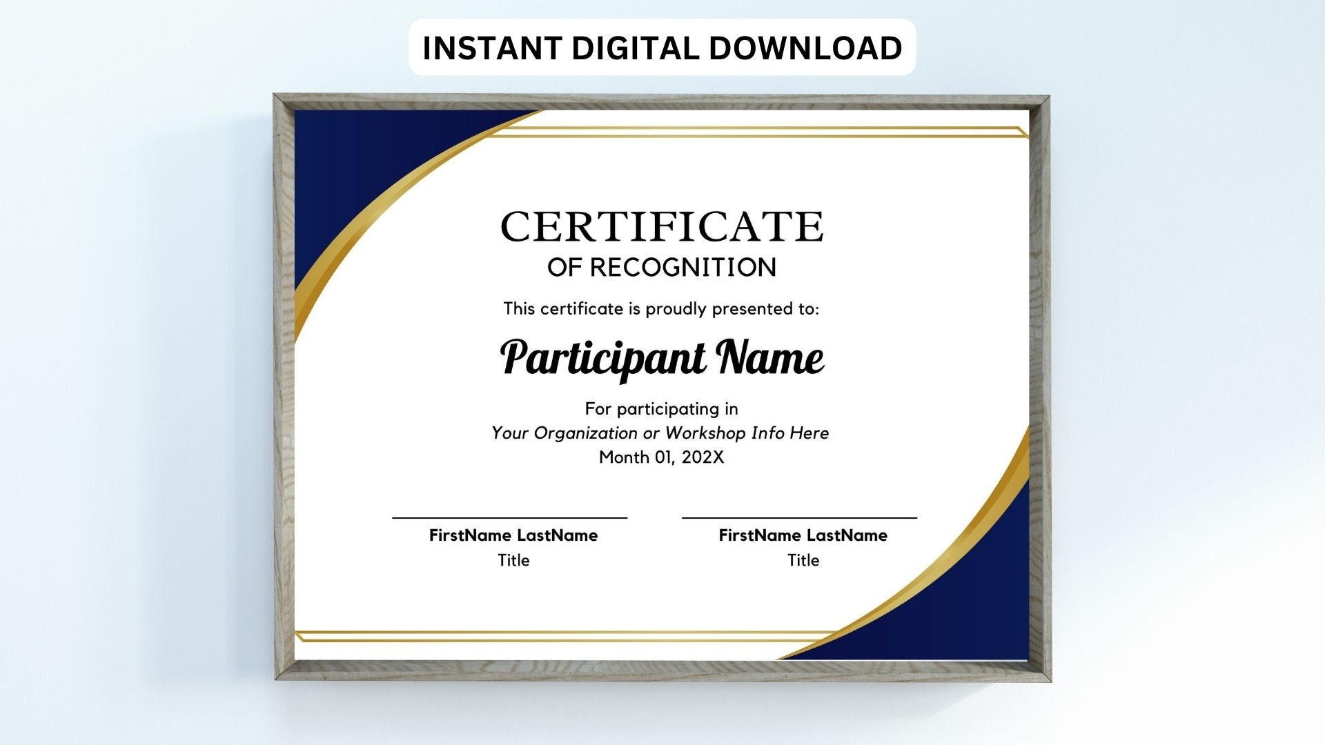Click the OF RECOGNITION subtitle
Viewport: 1325px width, 745px height.
coord(660,268)
